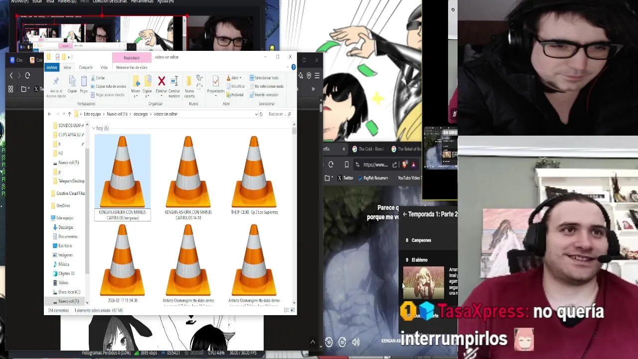Viewport: 638px width, 359px height.
Task: Click No seleccionar nada
Action: pos(267,86)
